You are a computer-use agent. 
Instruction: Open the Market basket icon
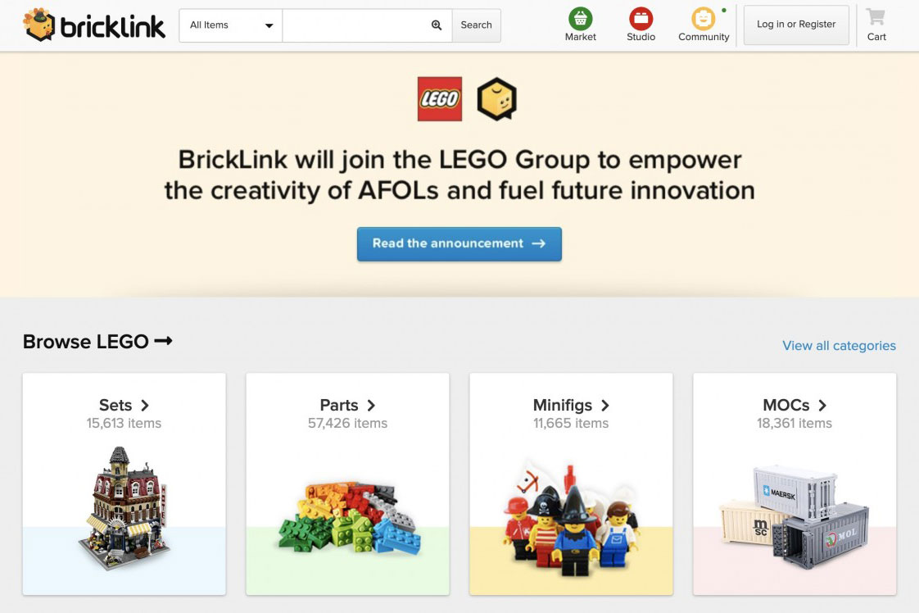580,19
